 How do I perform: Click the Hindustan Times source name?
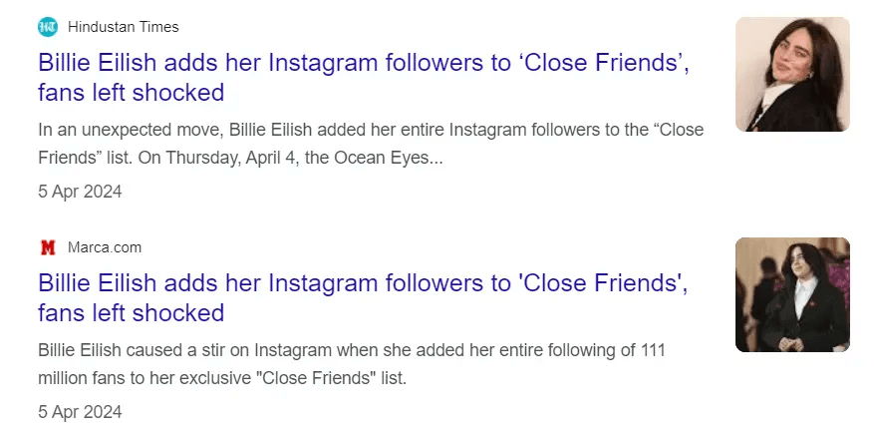(x=123, y=27)
